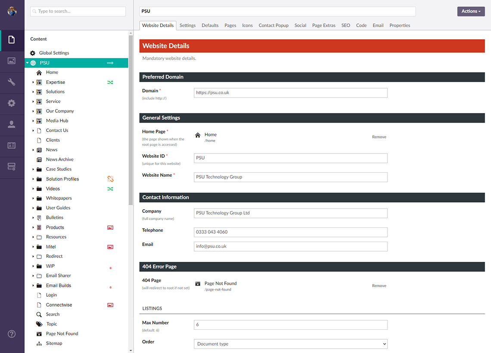
Task: Click inside the Telephone input field
Action: click(290, 232)
